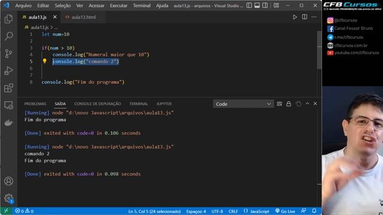
Task: Open the Acessar menu
Action: pos(96,5)
